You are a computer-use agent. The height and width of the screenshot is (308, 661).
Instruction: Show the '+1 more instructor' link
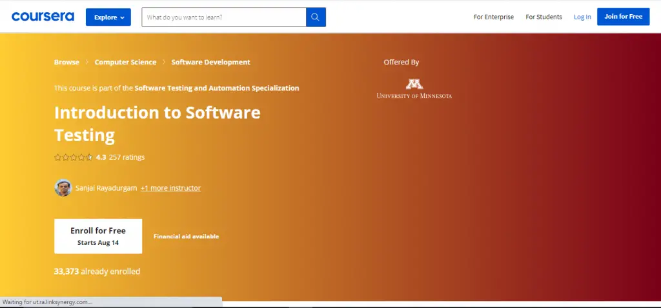click(x=170, y=188)
